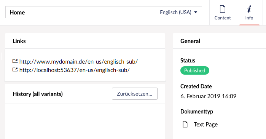Image resolution: width=266 pixels, height=139 pixels.
Task: Click the green Published status badge
Action: point(195,70)
